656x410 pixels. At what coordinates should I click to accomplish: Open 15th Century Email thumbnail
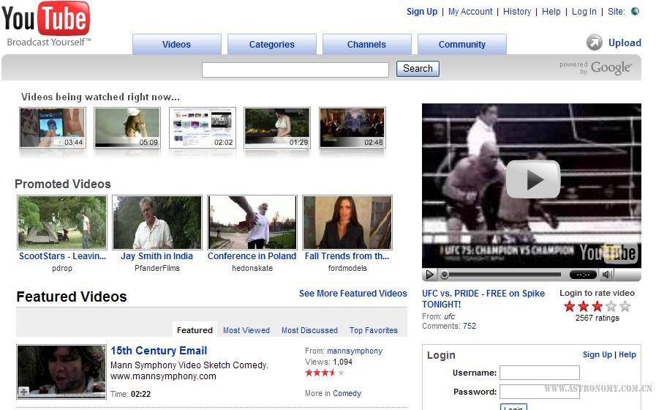(x=61, y=372)
